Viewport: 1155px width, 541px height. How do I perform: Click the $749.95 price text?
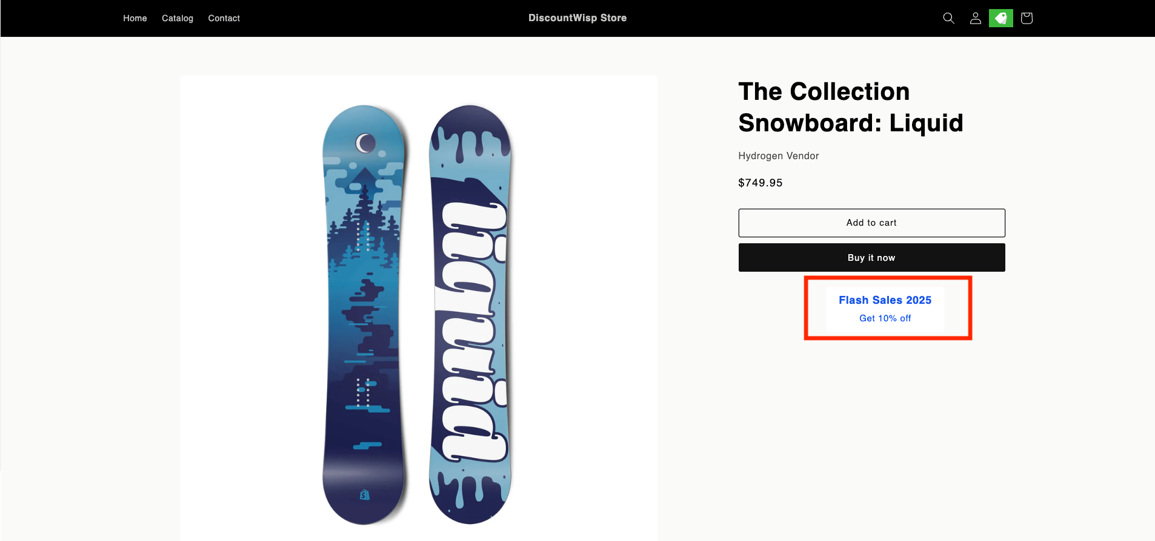(x=760, y=183)
